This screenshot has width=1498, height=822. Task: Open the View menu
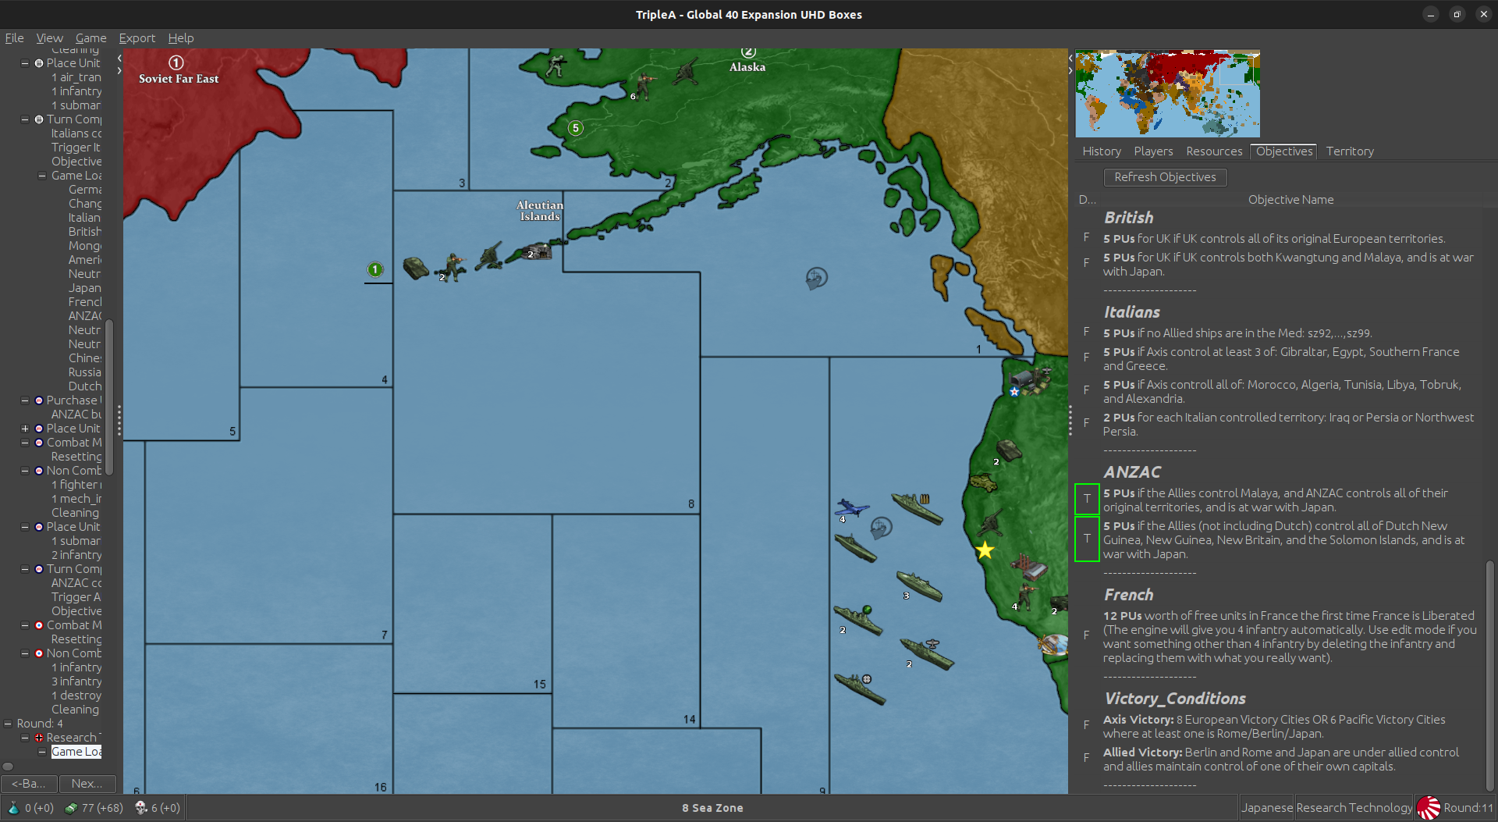[x=49, y=38]
